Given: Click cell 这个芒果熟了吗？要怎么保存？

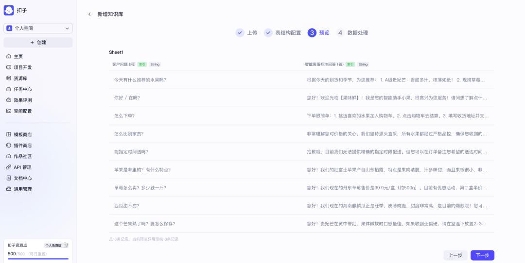Looking at the screenshot, I should 145,224.
